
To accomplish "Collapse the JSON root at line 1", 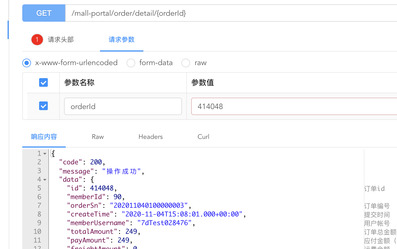I will (45, 154).
